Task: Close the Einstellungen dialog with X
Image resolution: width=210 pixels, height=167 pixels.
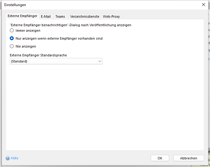Action: tap(204, 5)
